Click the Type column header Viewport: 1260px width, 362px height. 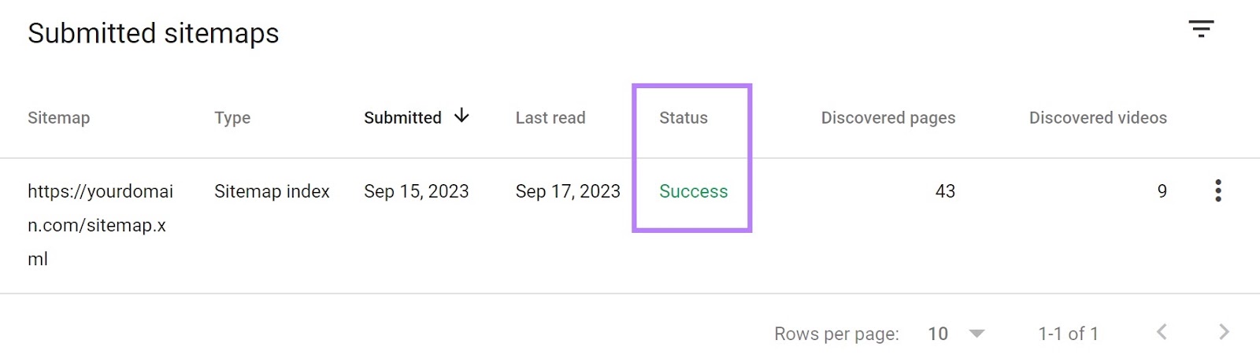(232, 118)
